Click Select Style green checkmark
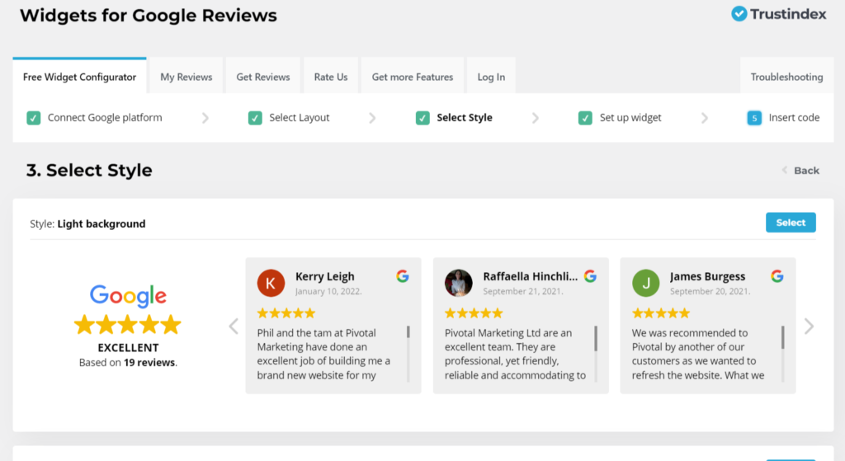845x461 pixels. pyautogui.click(x=422, y=117)
